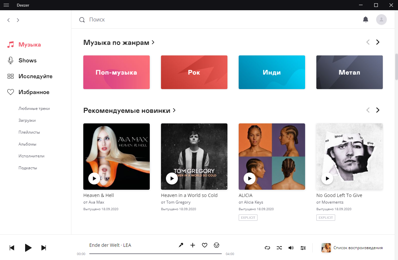
Task: Open the Рок genre tile
Action: pyautogui.click(x=194, y=72)
